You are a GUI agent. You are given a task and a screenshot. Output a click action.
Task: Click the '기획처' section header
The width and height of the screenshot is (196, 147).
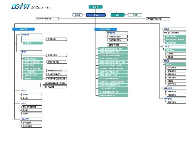click(x=174, y=47)
